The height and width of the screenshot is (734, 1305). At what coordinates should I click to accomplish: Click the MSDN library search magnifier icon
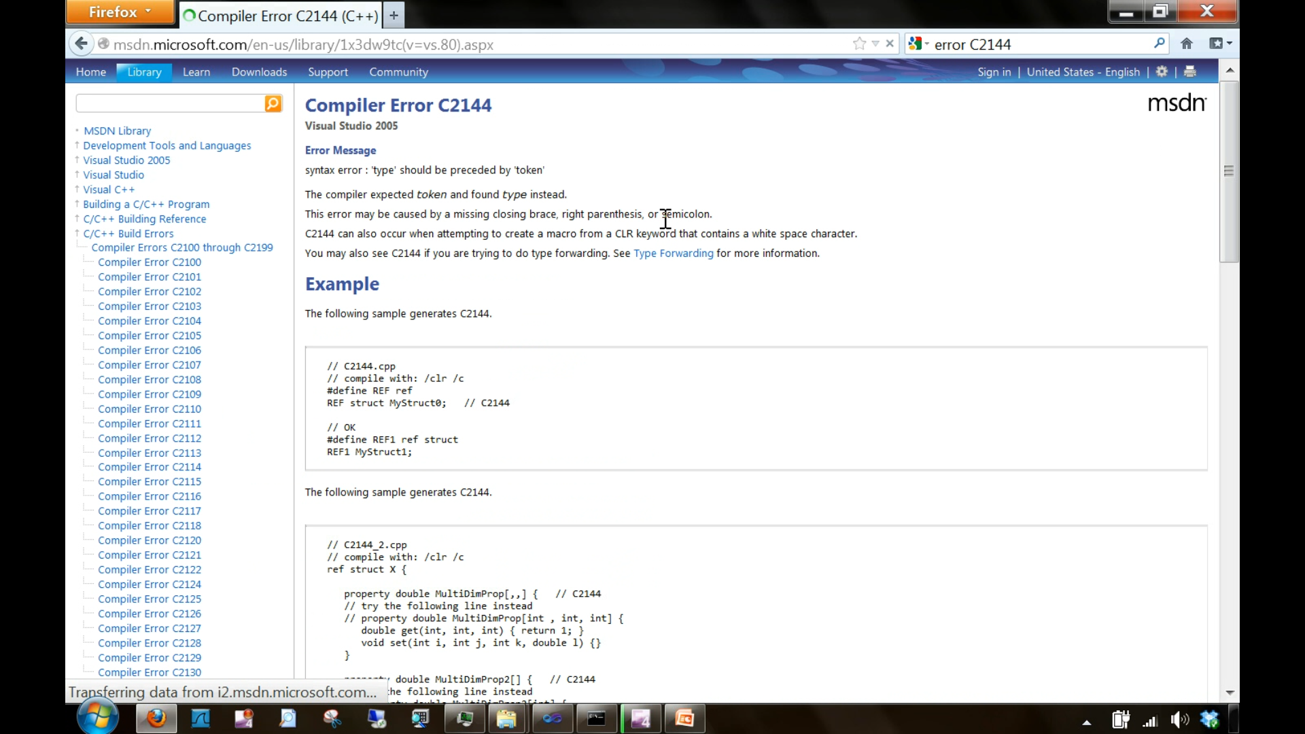pyautogui.click(x=272, y=103)
